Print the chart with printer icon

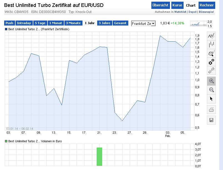(211, 110)
